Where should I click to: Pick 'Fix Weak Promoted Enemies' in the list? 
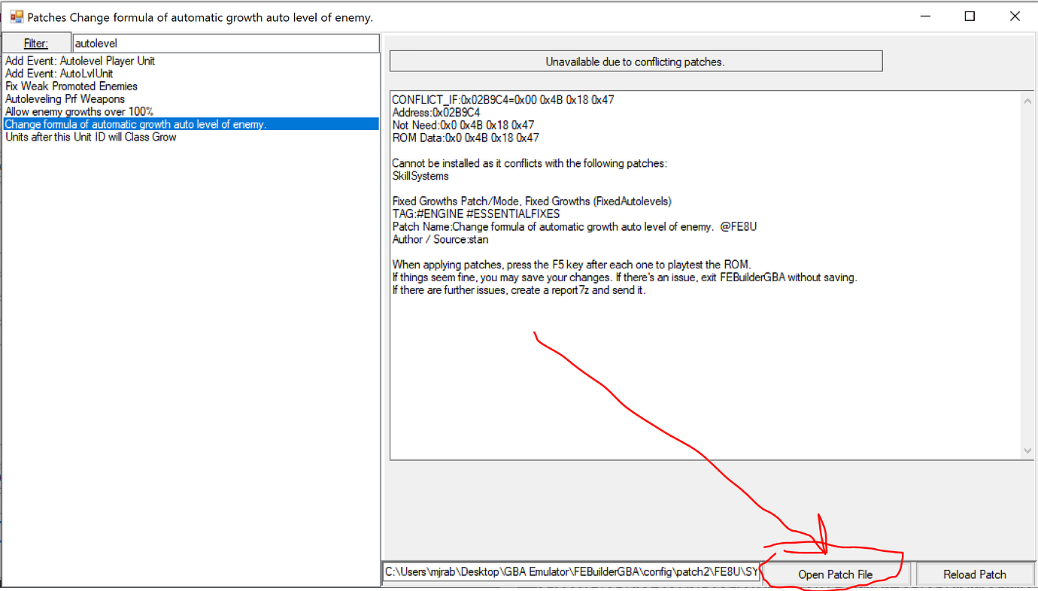tap(71, 86)
